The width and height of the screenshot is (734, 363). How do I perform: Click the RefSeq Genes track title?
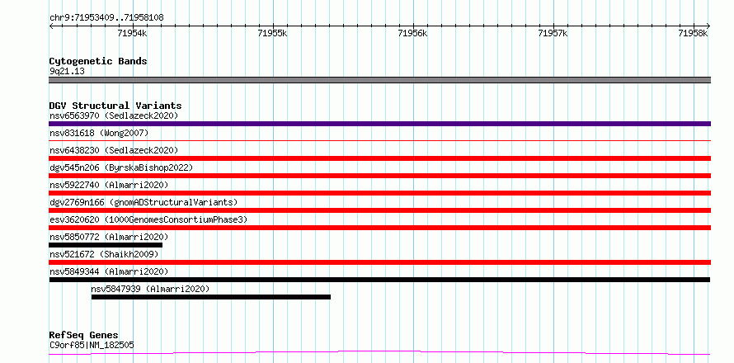(83, 336)
